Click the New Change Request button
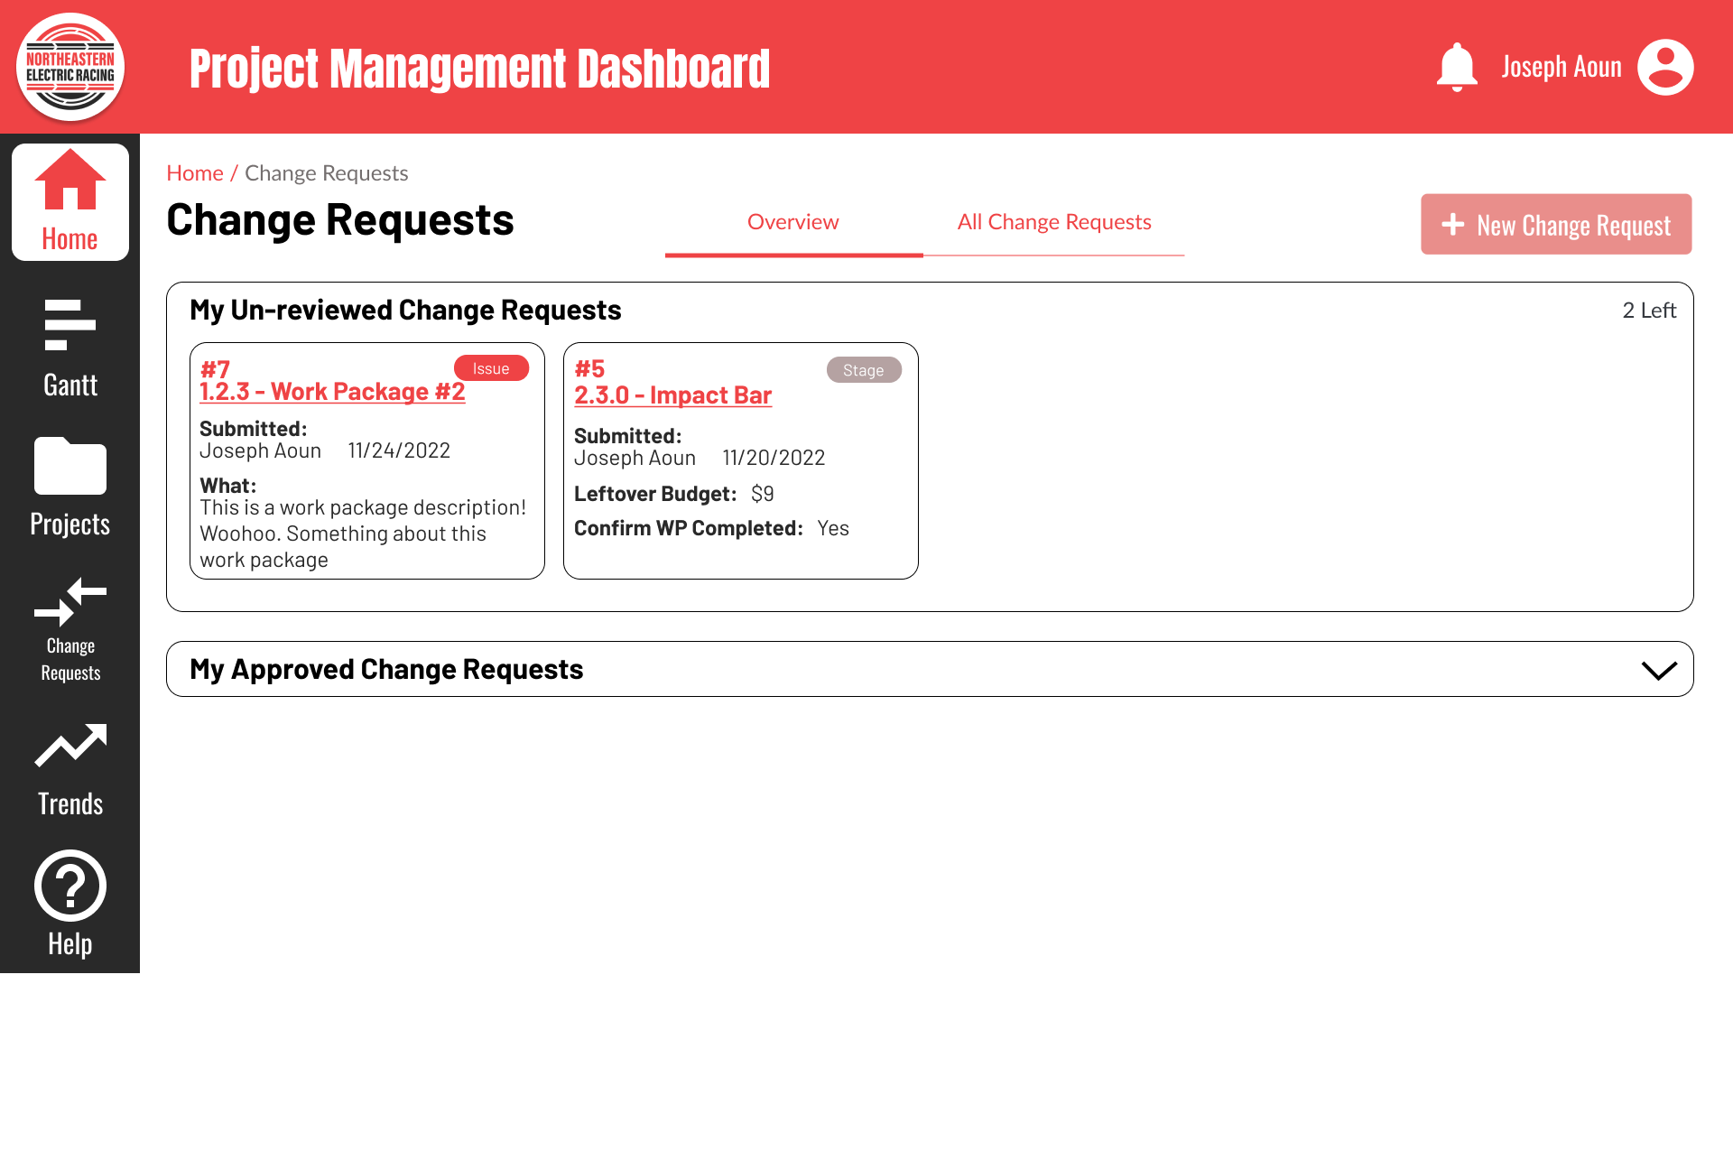1733x1151 pixels. click(1555, 225)
